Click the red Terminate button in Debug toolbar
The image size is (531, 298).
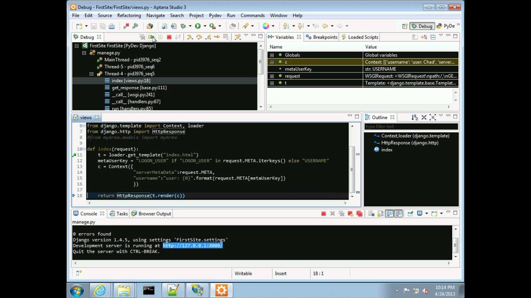(169, 37)
